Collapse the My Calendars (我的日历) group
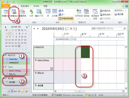The image size is (129, 98). [4, 55]
